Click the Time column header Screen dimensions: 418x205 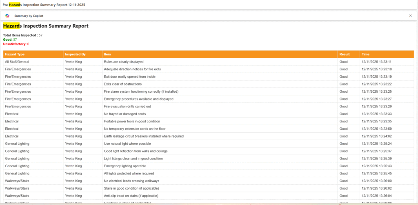tap(365, 54)
